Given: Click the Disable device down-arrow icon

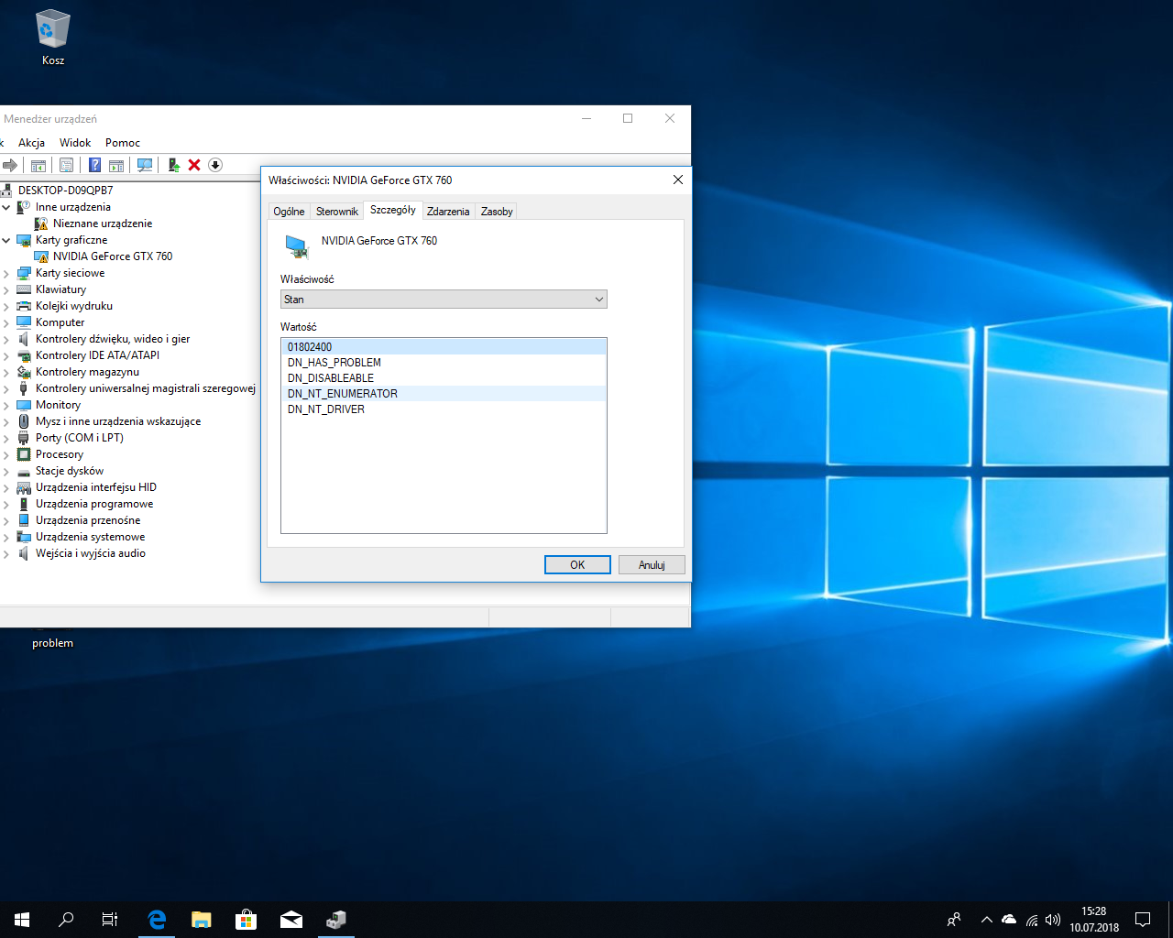Looking at the screenshot, I should coord(215,165).
